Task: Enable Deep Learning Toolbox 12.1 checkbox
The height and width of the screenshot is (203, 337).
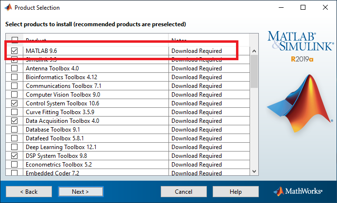Action: (15, 147)
